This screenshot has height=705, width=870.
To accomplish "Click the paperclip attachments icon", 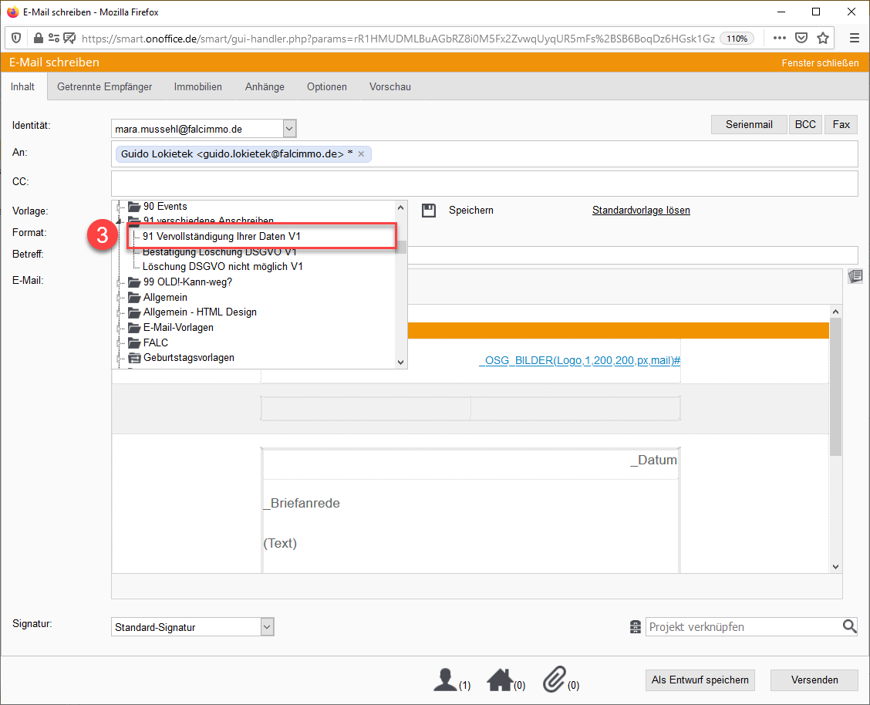I will tap(554, 680).
